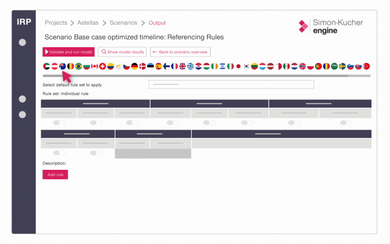
Task: Select the Germany flag icon
Action: (x=135, y=66)
